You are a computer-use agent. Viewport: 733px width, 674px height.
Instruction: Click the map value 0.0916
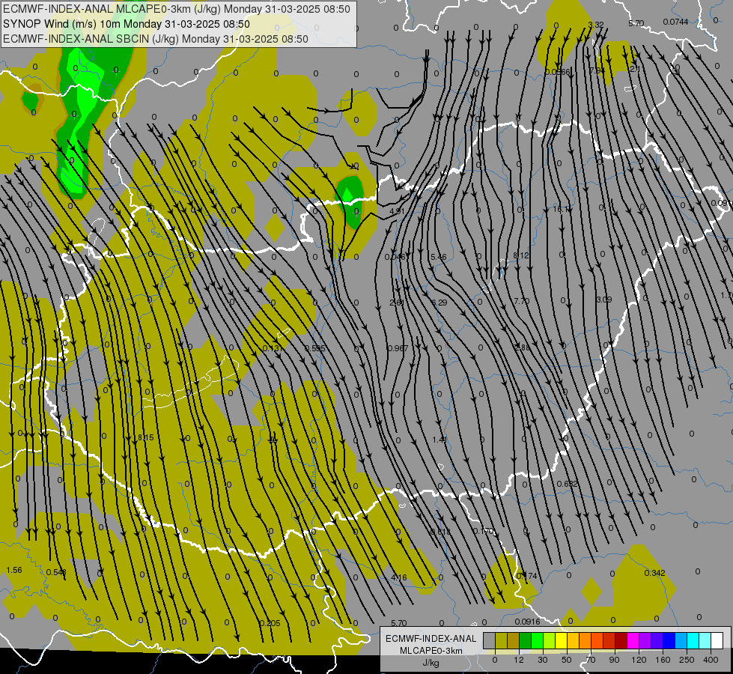point(527,622)
